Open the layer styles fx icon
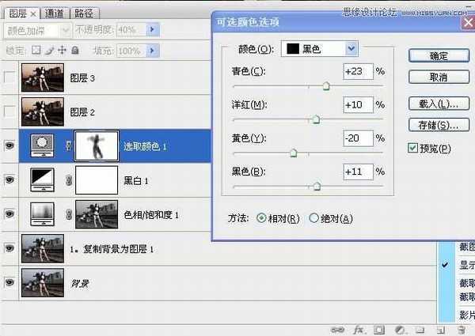This screenshot has height=336, width=475. tap(359, 330)
